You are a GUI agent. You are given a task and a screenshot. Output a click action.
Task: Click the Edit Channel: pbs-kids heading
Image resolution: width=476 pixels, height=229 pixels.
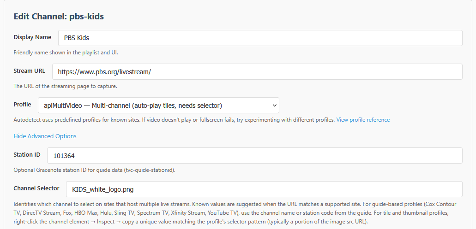pos(59,17)
